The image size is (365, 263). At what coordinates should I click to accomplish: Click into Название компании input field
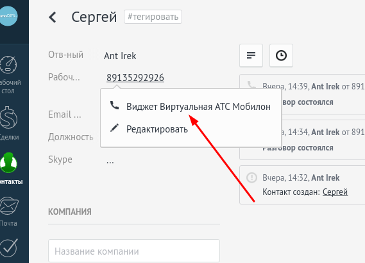pyautogui.click(x=134, y=251)
